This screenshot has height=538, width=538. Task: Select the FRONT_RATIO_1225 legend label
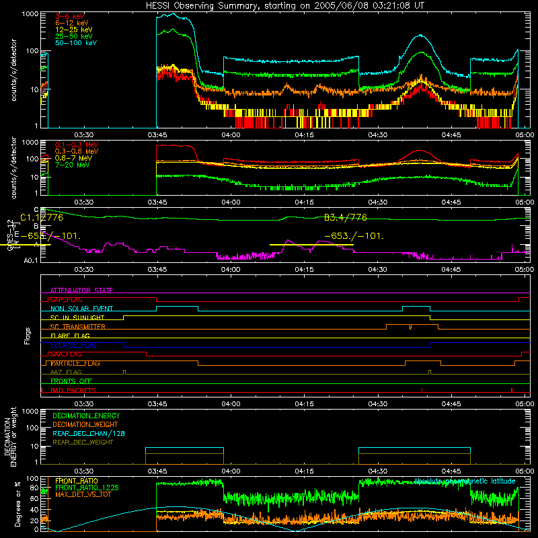[x=87, y=488]
